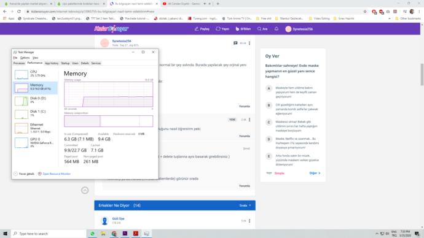Click the taskbar clock showing date
Image resolution: width=424 pixels, height=238 pixels.
(x=405, y=234)
